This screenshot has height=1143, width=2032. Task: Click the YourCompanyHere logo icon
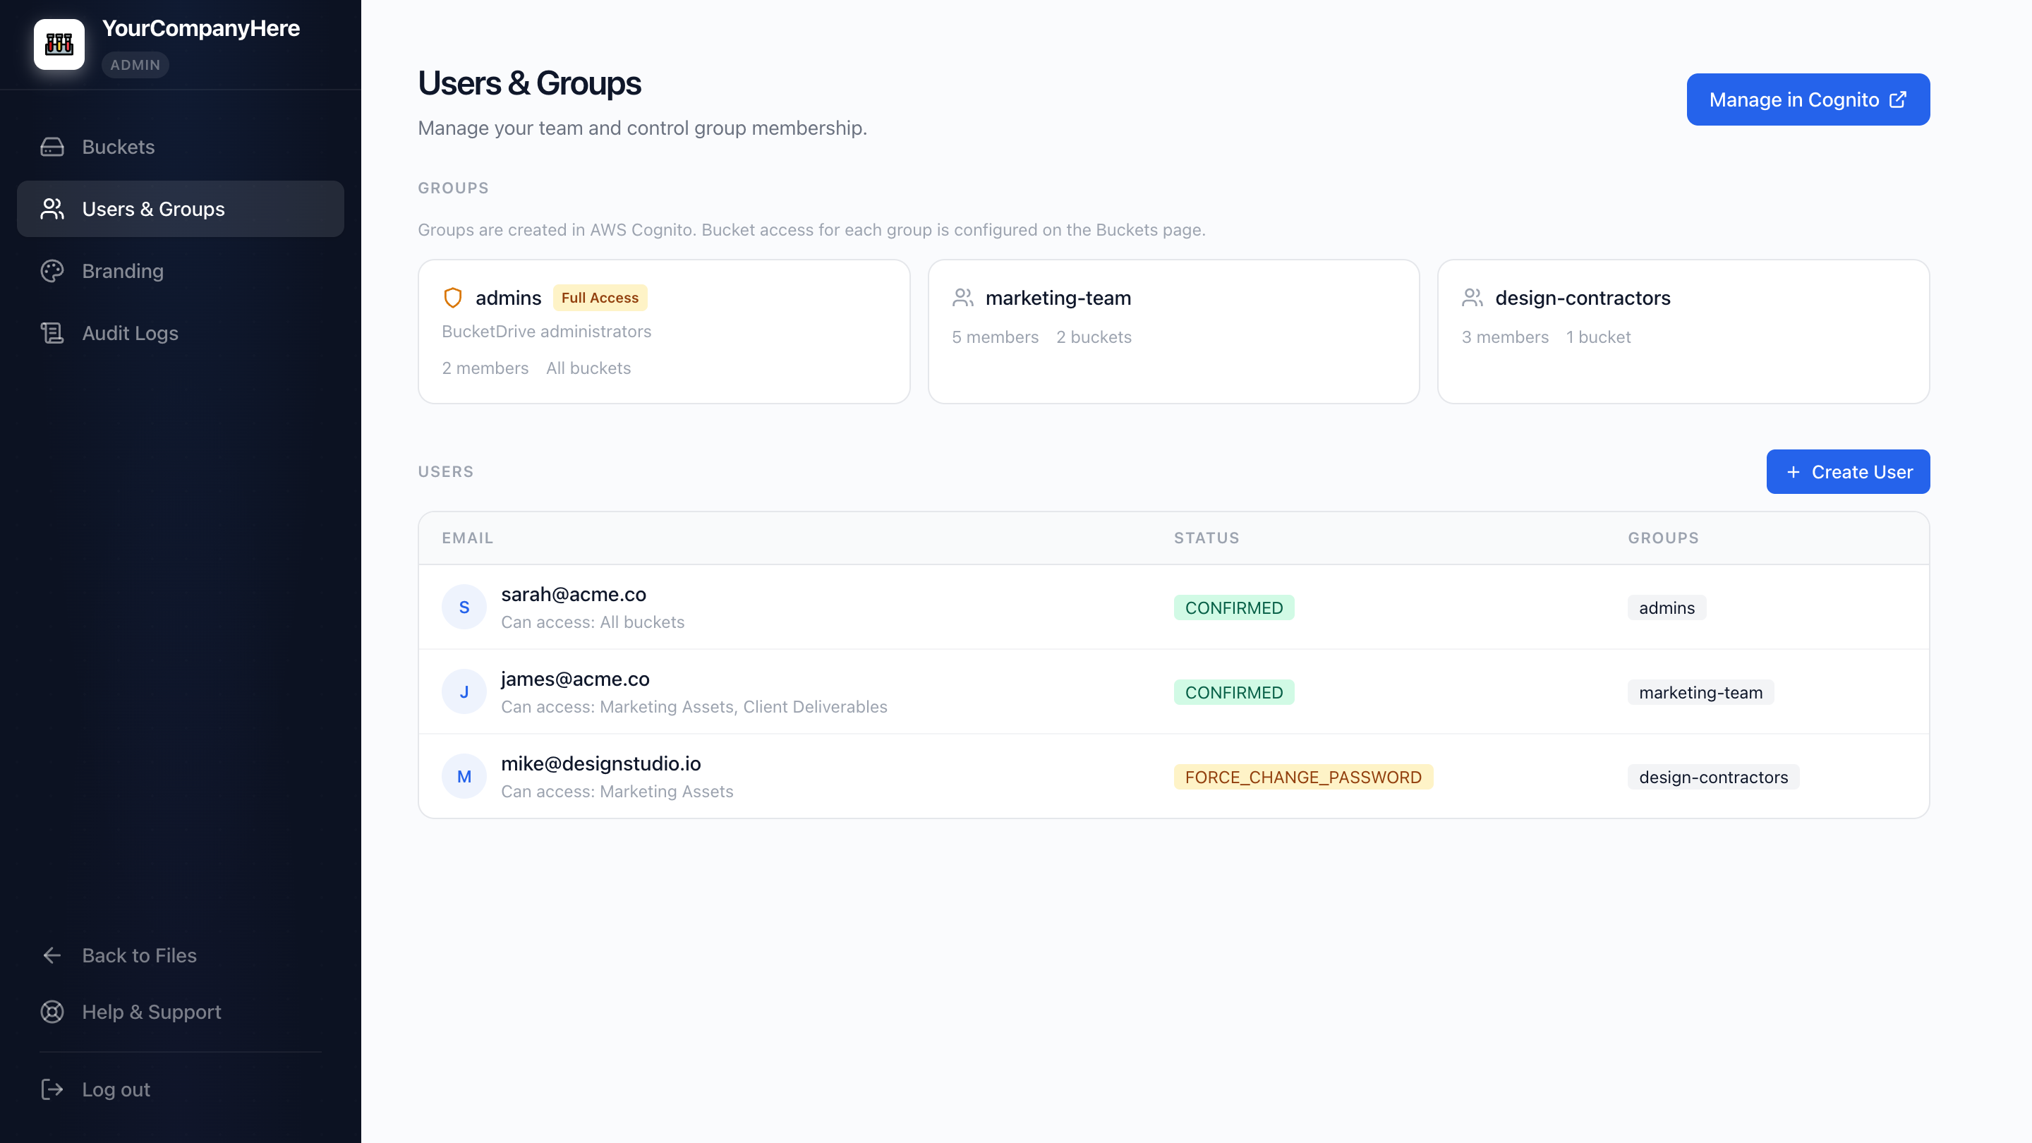point(59,44)
